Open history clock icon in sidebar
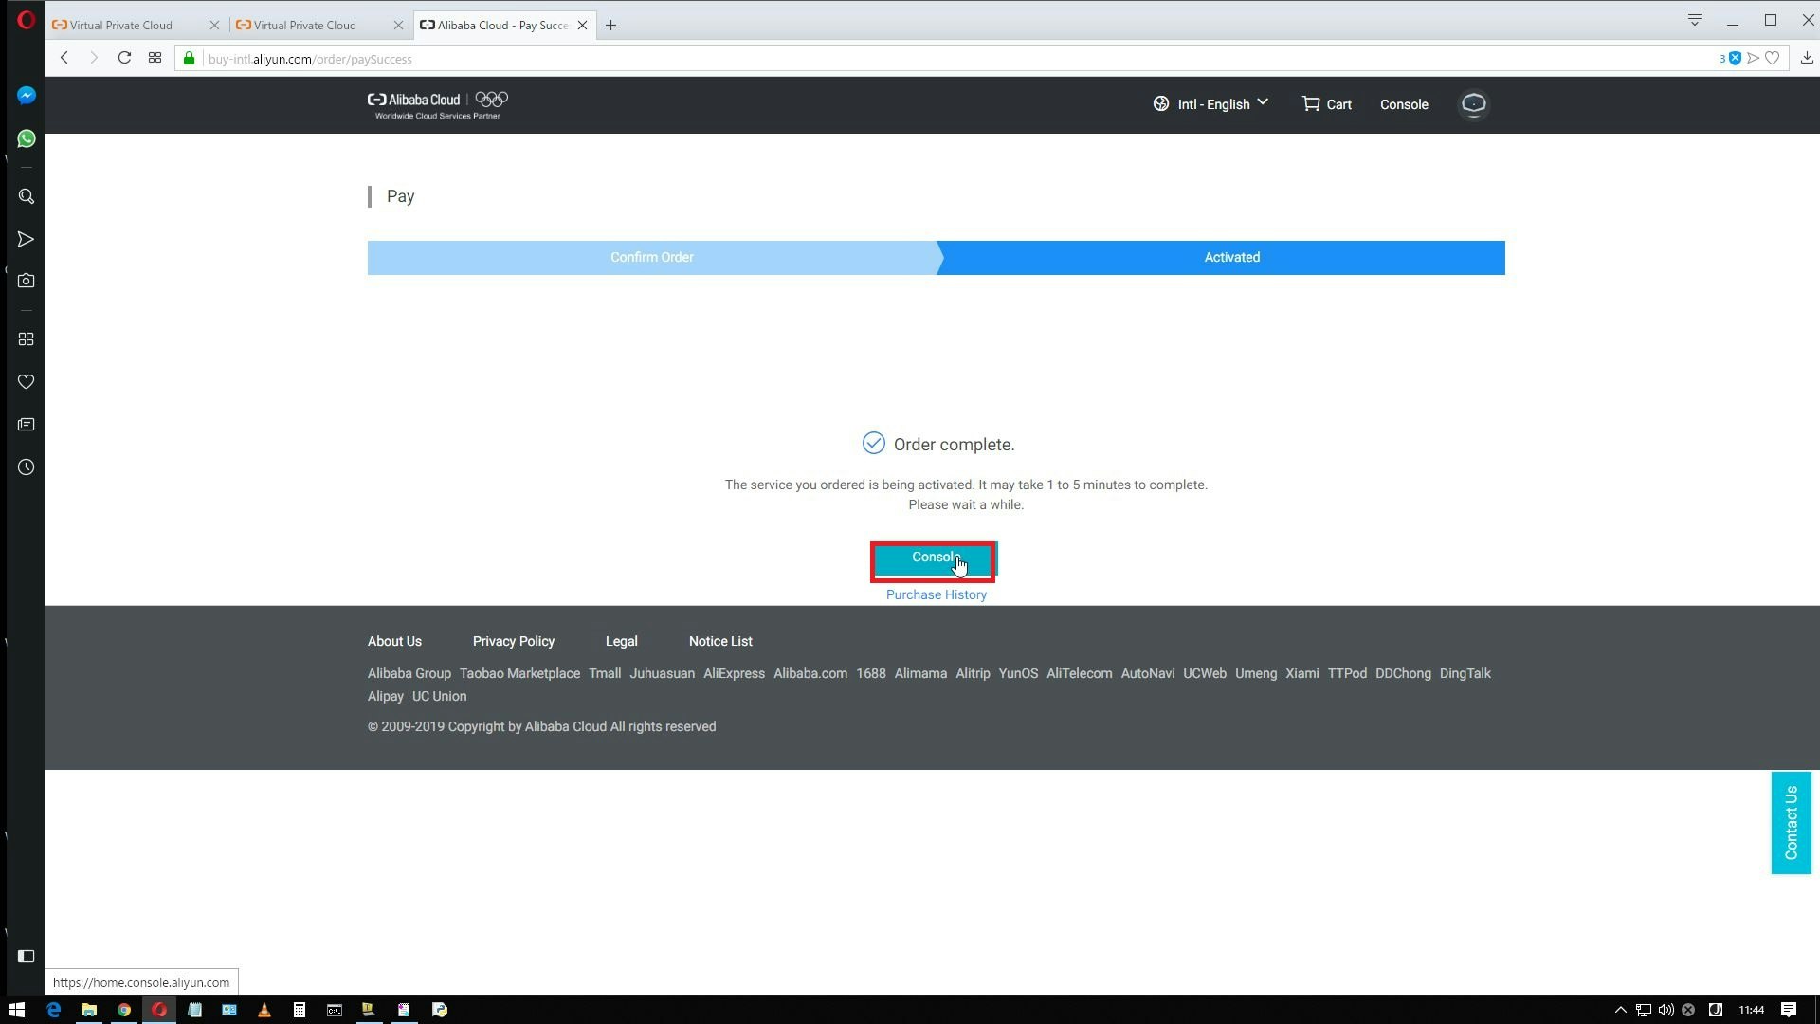 pyautogui.click(x=27, y=467)
